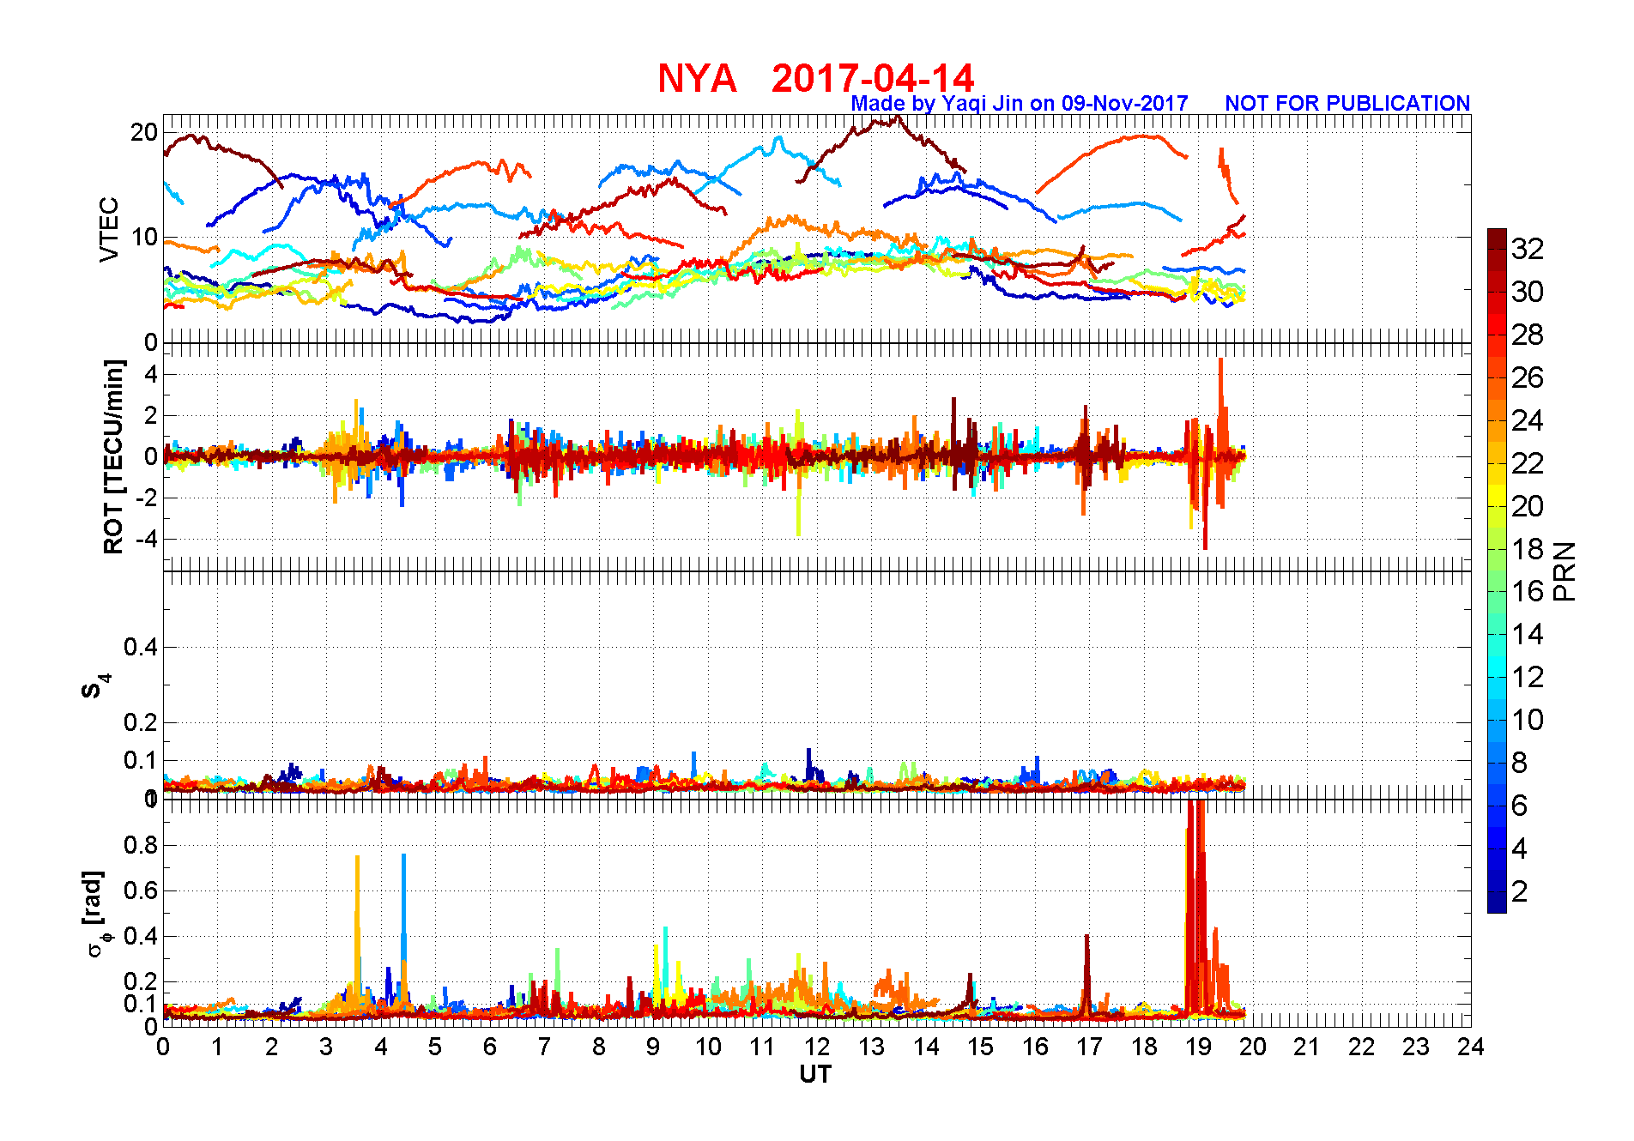Select tick label "32" on the PRN colorbar
The height and width of the screenshot is (1141, 1634).
point(1528,249)
